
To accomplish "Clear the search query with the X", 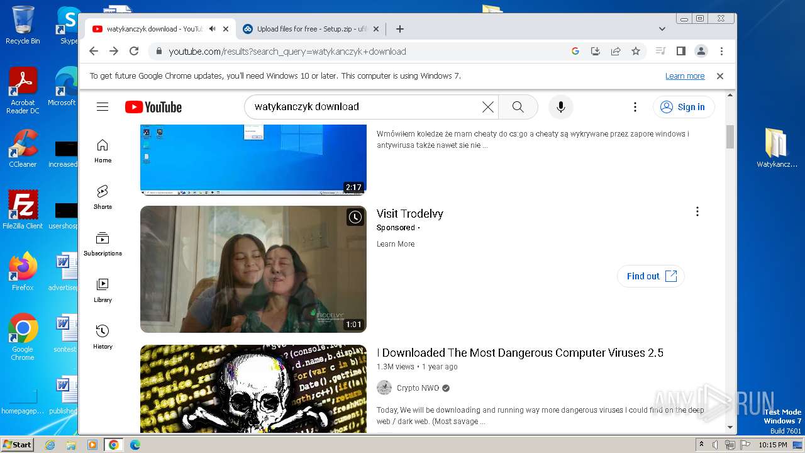I will pos(487,107).
